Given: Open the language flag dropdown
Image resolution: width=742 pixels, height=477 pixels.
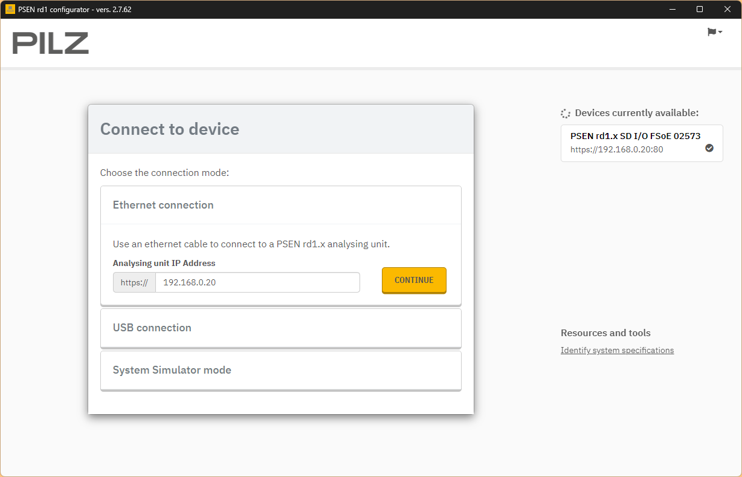Looking at the screenshot, I should [715, 32].
